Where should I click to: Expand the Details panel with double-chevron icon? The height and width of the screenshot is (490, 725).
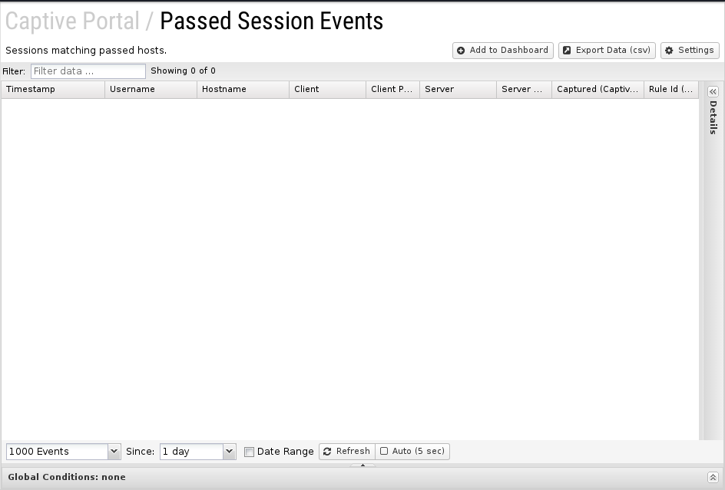(713, 91)
